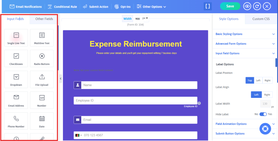
Task: Expand the Other Options menu
Action: [x=151, y=7]
